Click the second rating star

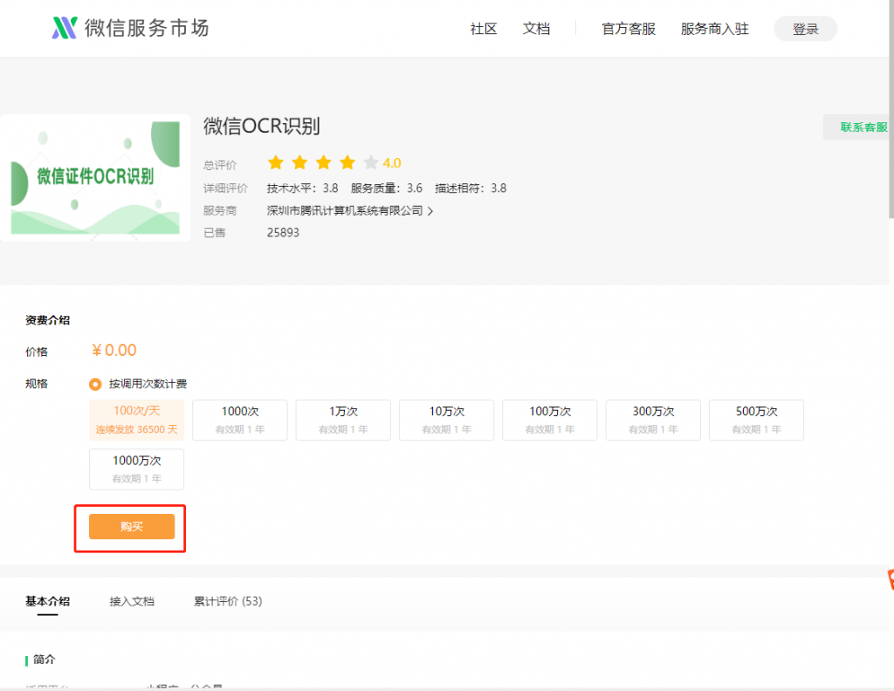coord(300,163)
